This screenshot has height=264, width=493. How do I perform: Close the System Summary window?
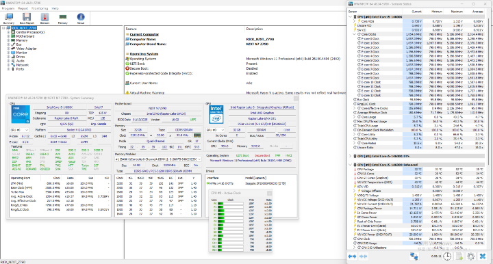click(296, 98)
